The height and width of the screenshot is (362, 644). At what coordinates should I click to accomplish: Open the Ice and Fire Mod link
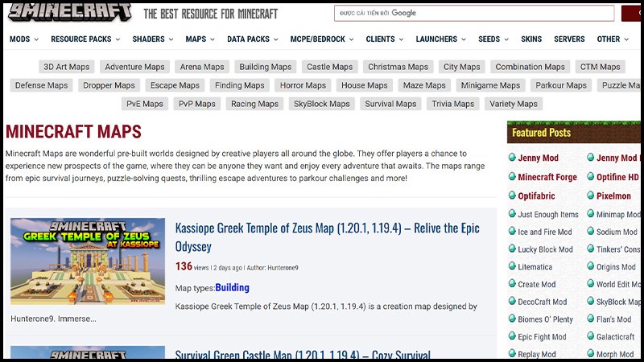[x=545, y=232]
